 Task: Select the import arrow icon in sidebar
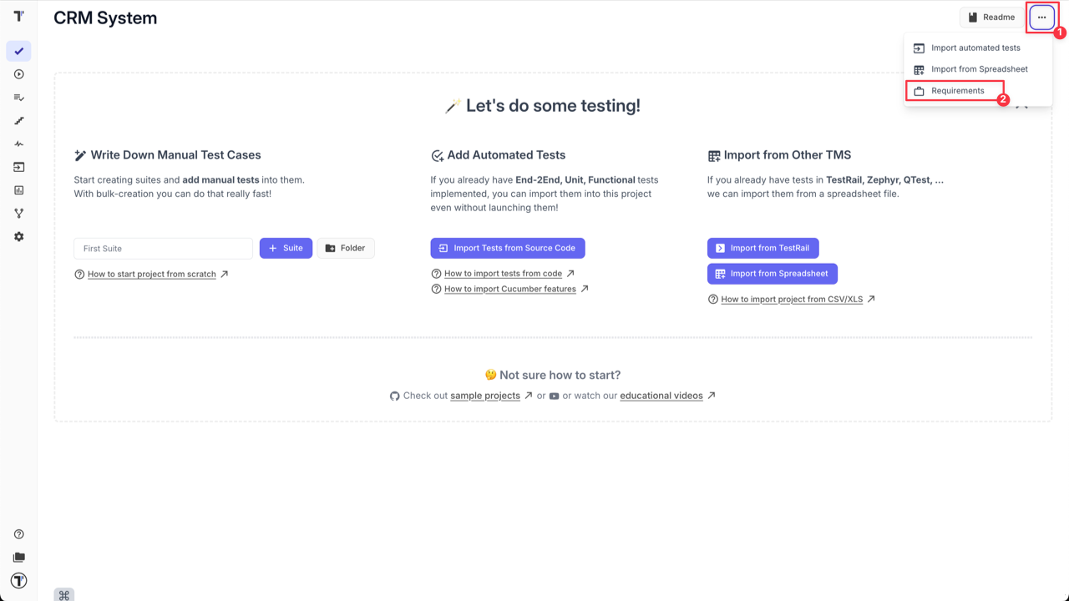[18, 167]
